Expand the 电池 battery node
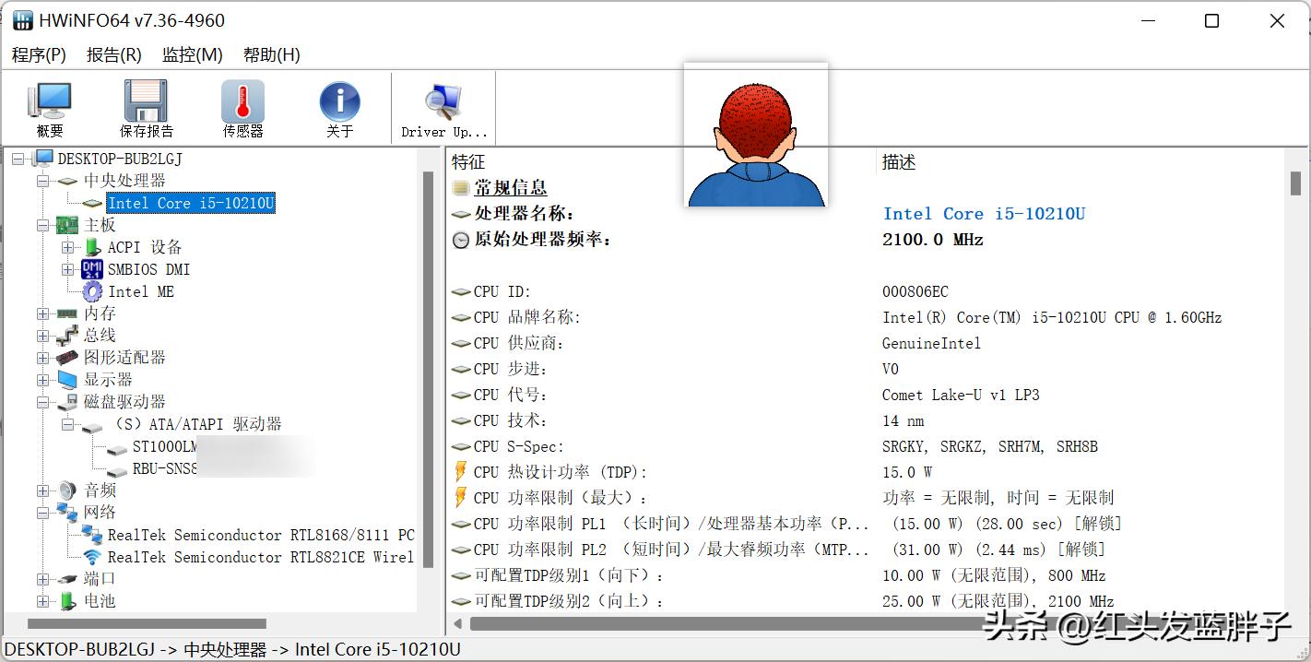Image resolution: width=1311 pixels, height=662 pixels. [41, 601]
